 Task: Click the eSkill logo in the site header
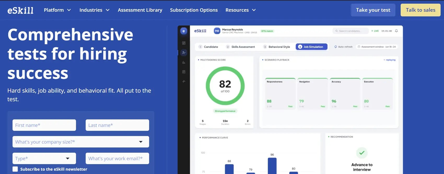click(21, 10)
